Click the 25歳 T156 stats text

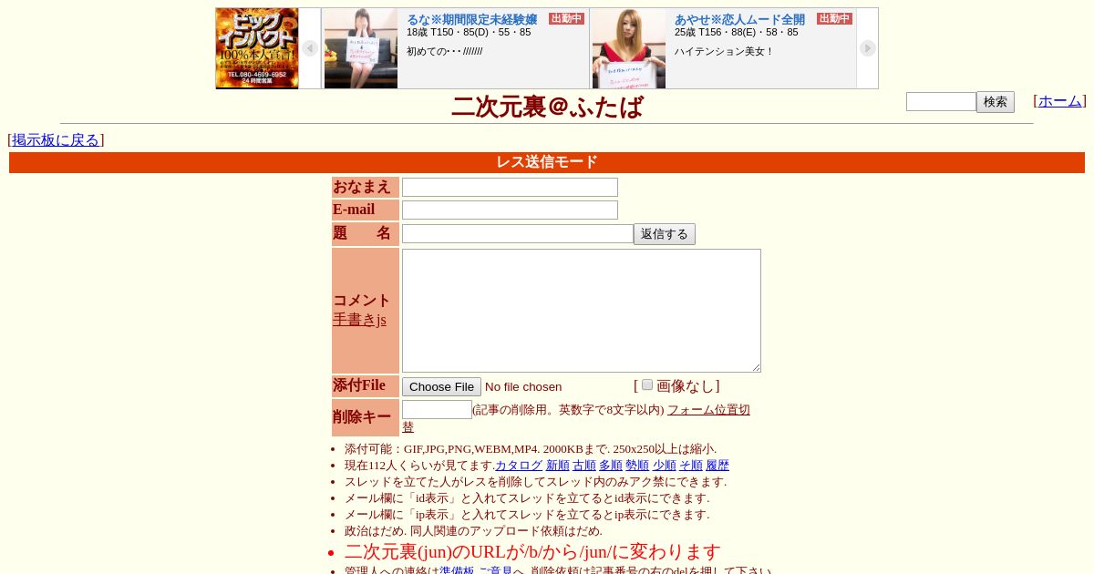tap(737, 33)
